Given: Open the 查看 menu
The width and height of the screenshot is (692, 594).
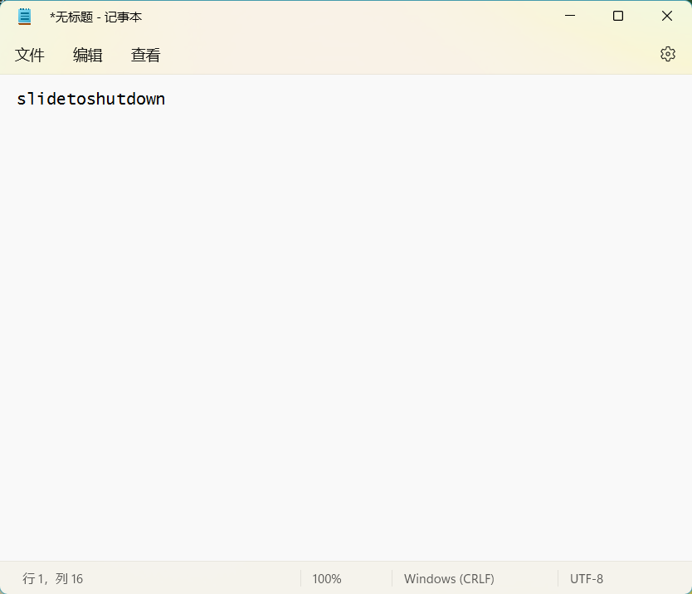Looking at the screenshot, I should click(146, 55).
